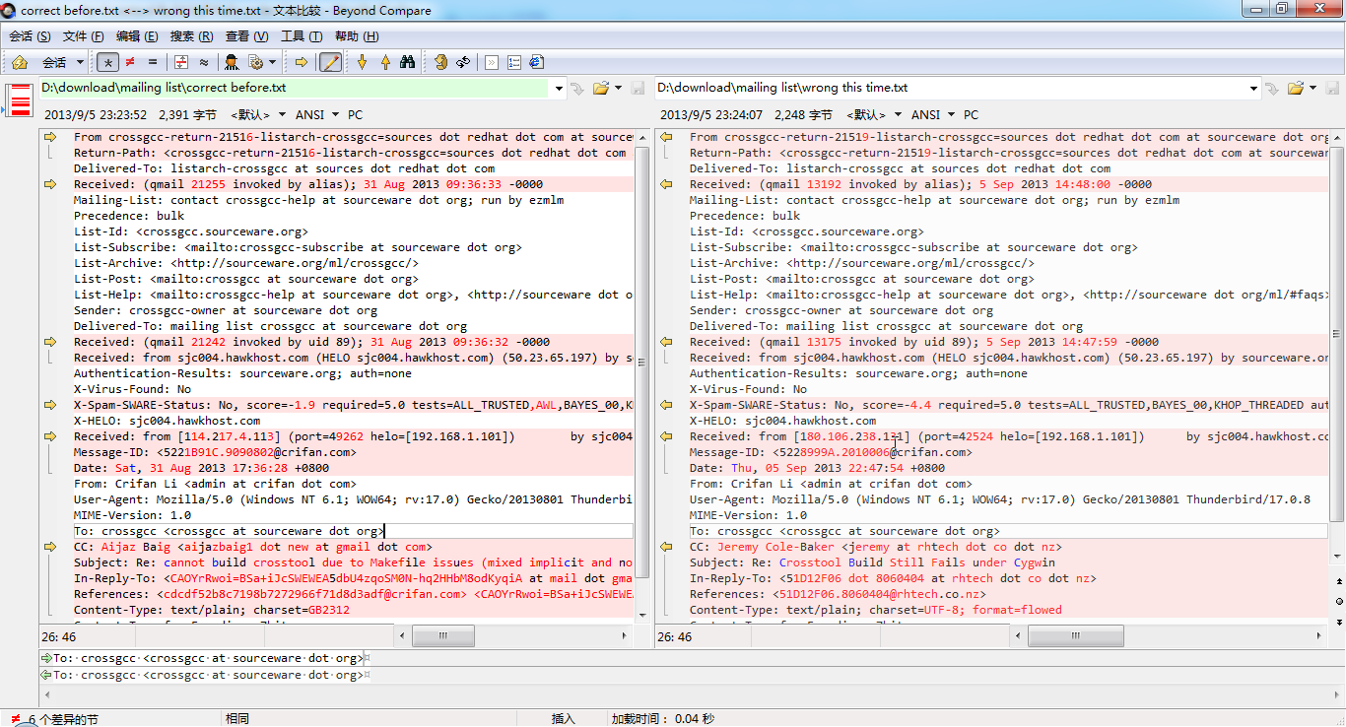Jump to next difference arrow

point(362,62)
